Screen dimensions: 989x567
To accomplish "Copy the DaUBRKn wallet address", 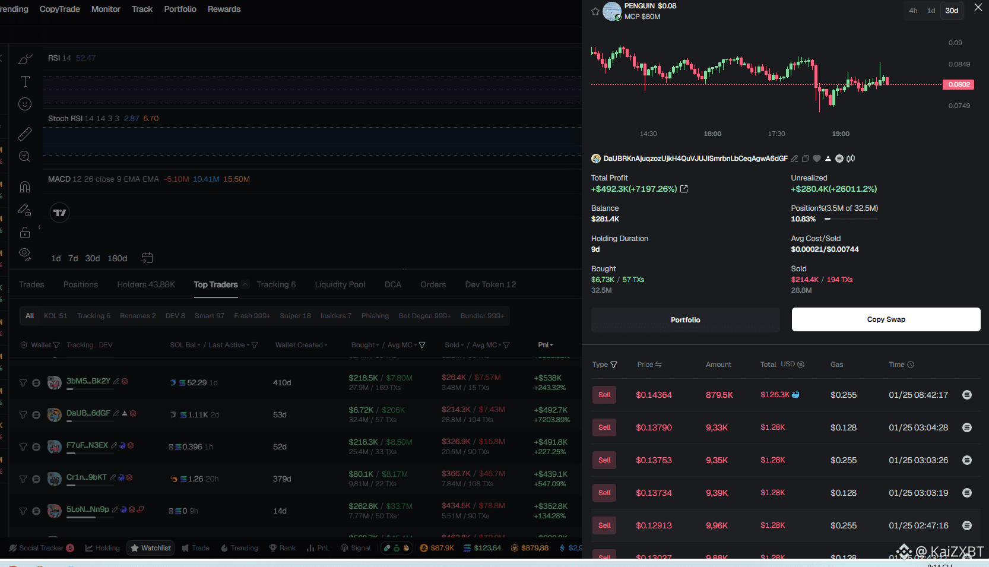I will (x=806, y=159).
